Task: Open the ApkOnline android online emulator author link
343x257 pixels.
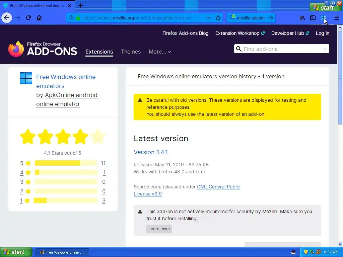Action: (67, 99)
